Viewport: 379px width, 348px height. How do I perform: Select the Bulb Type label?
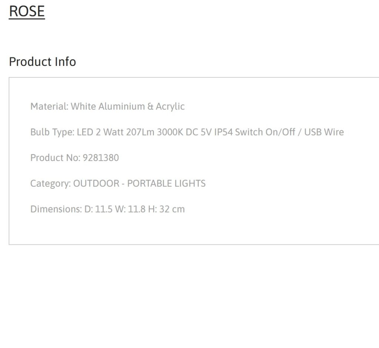pyautogui.click(x=52, y=132)
